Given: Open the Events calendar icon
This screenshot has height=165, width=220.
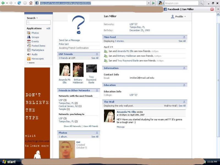Looking at the screenshot, I should click(29, 42).
